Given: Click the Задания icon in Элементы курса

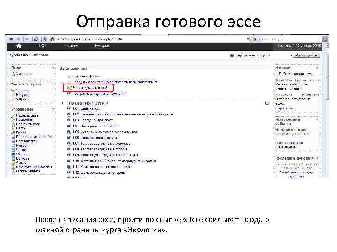Looking at the screenshot, I should [13, 91].
